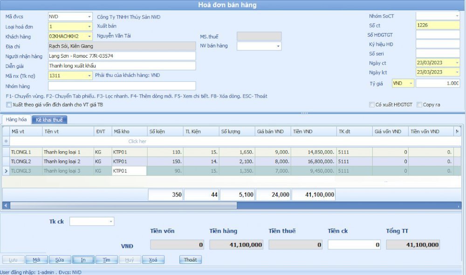The image size is (466, 275).
Task: Click the horizontal scrollbar left arrow
Action: coord(6,205)
